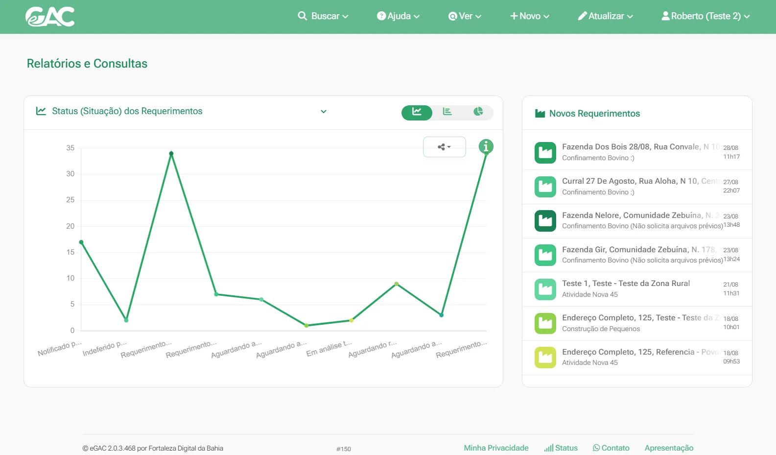Click the Fazenda Gir factory icon

coord(545,255)
